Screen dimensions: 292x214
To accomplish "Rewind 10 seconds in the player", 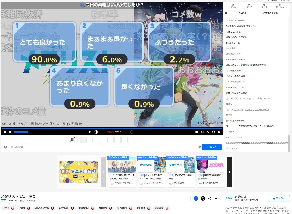I will pyautogui.click(x=96, y=132).
